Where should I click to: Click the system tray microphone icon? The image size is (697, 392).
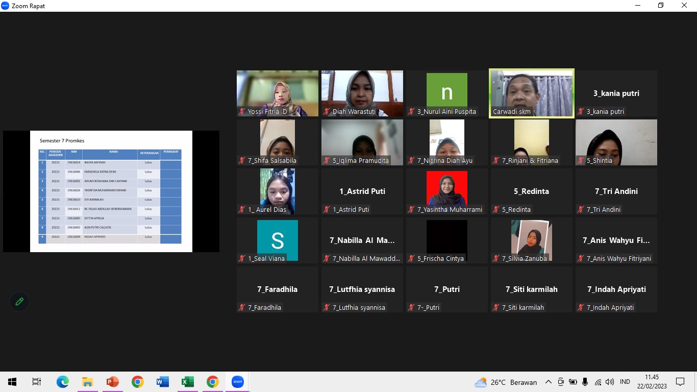tap(585, 382)
